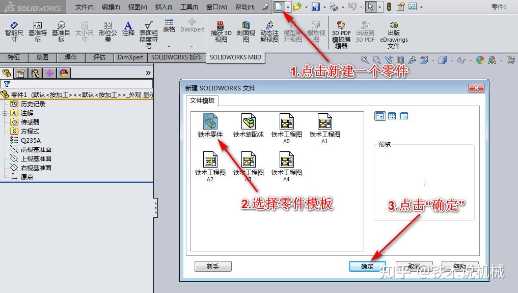The width and height of the screenshot is (518, 293).
Task: Switch to the 特征 tab
Action: click(14, 57)
